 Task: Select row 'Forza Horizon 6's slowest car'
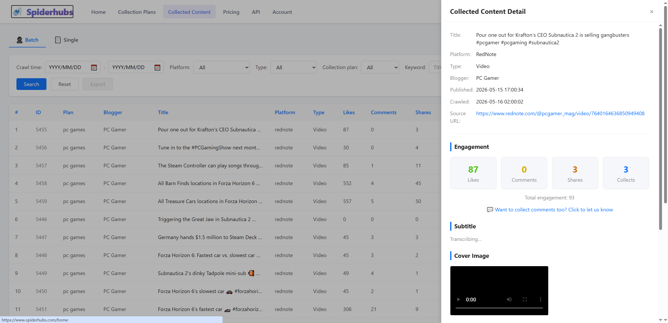(x=225, y=291)
